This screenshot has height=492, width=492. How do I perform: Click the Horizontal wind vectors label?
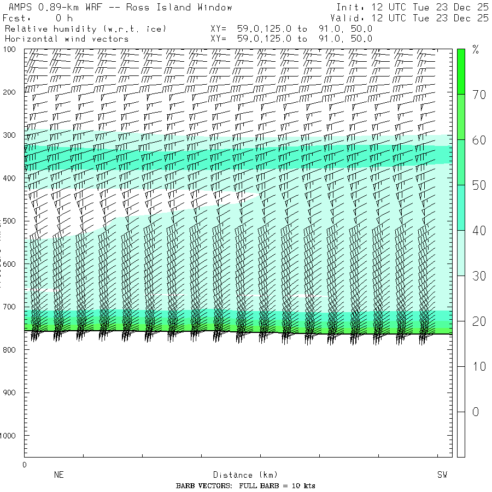67,39
